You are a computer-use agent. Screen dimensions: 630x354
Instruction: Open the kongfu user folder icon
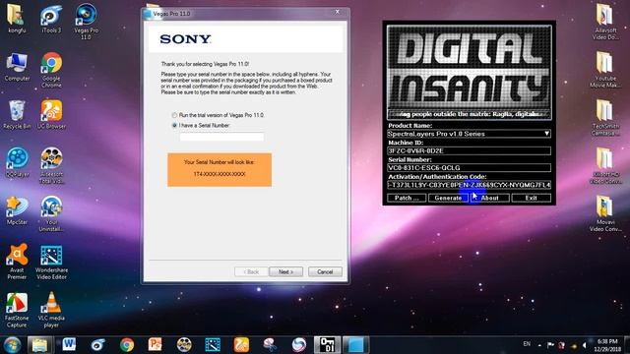[17, 18]
